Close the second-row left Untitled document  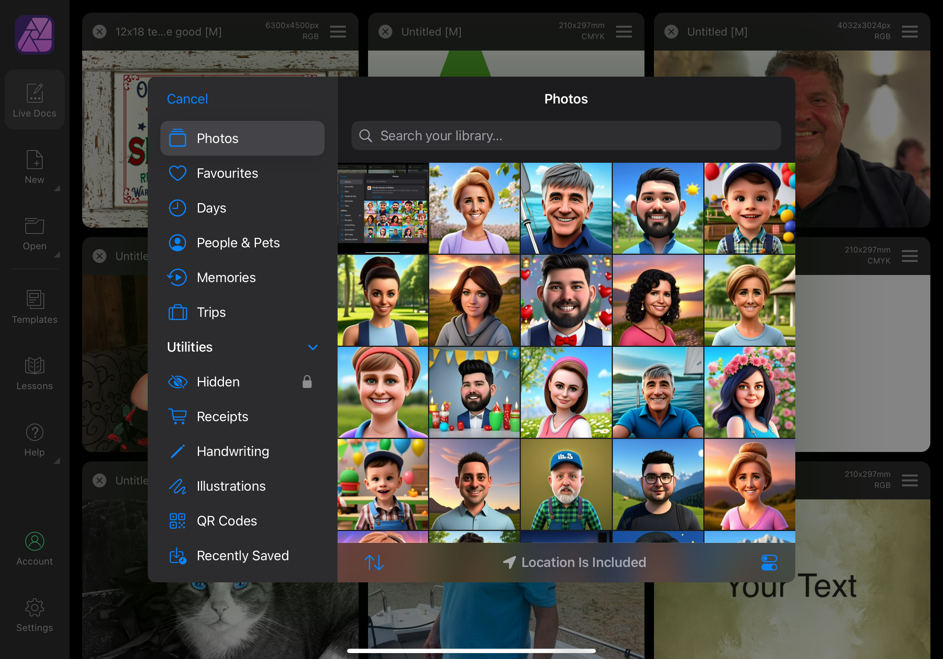[100, 256]
